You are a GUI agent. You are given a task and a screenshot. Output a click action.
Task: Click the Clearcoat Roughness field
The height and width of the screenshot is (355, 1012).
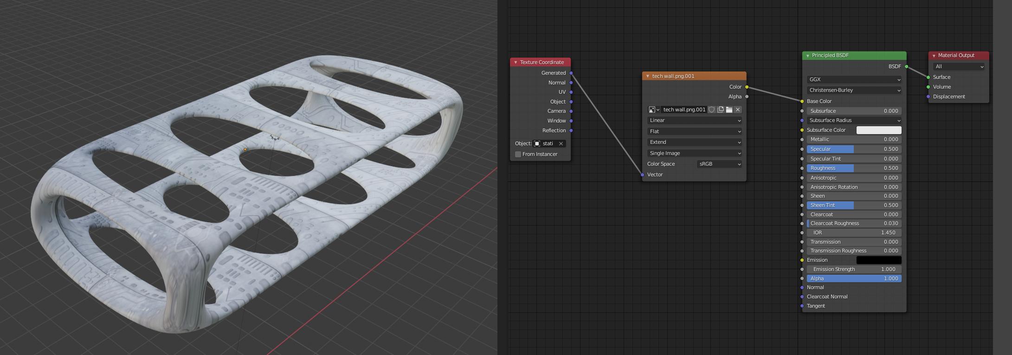click(x=854, y=223)
